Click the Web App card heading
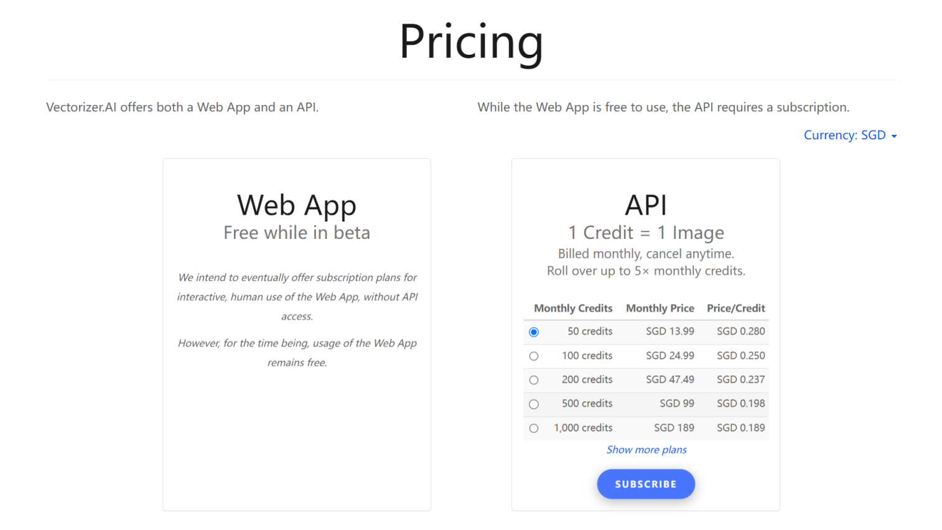 297,205
